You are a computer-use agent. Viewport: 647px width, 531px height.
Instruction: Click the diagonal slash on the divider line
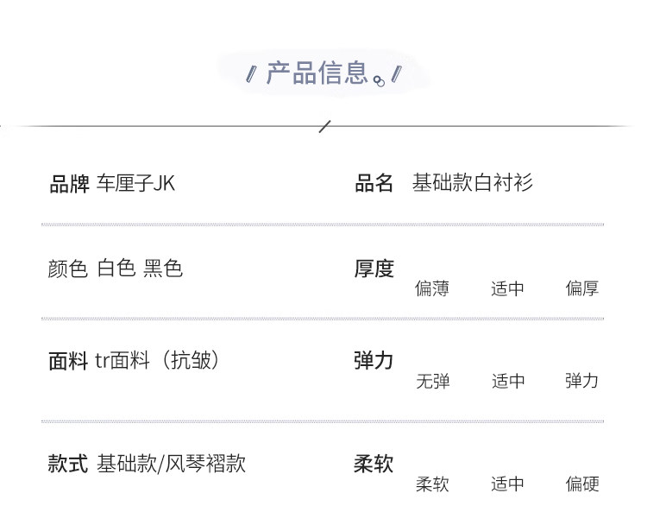(324, 127)
